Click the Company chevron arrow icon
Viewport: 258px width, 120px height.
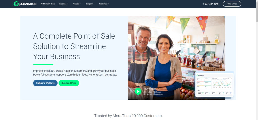(x=94, y=4)
